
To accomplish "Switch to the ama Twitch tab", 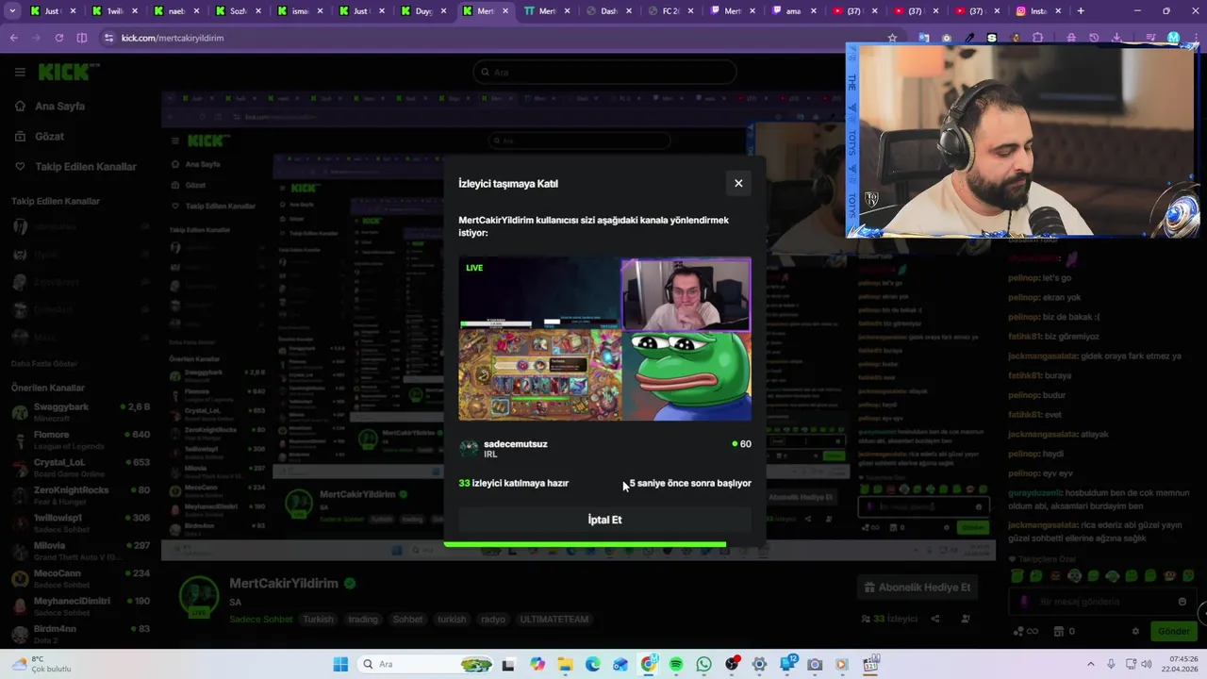I will 793,11.
